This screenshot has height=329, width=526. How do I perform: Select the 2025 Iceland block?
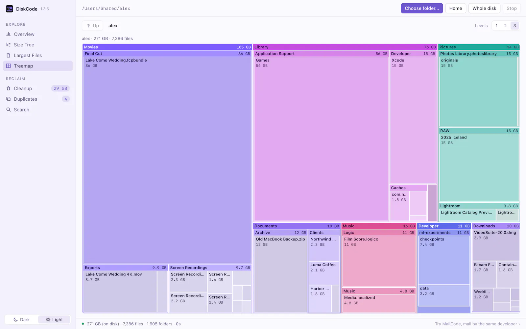coord(479,168)
